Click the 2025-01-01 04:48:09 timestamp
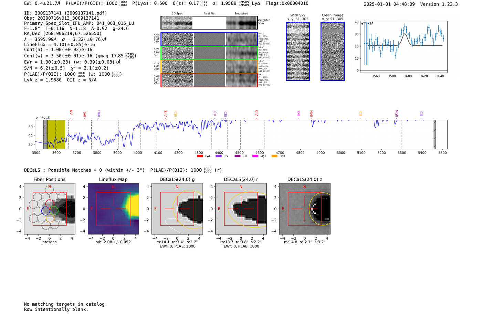 [x=389, y=4]
